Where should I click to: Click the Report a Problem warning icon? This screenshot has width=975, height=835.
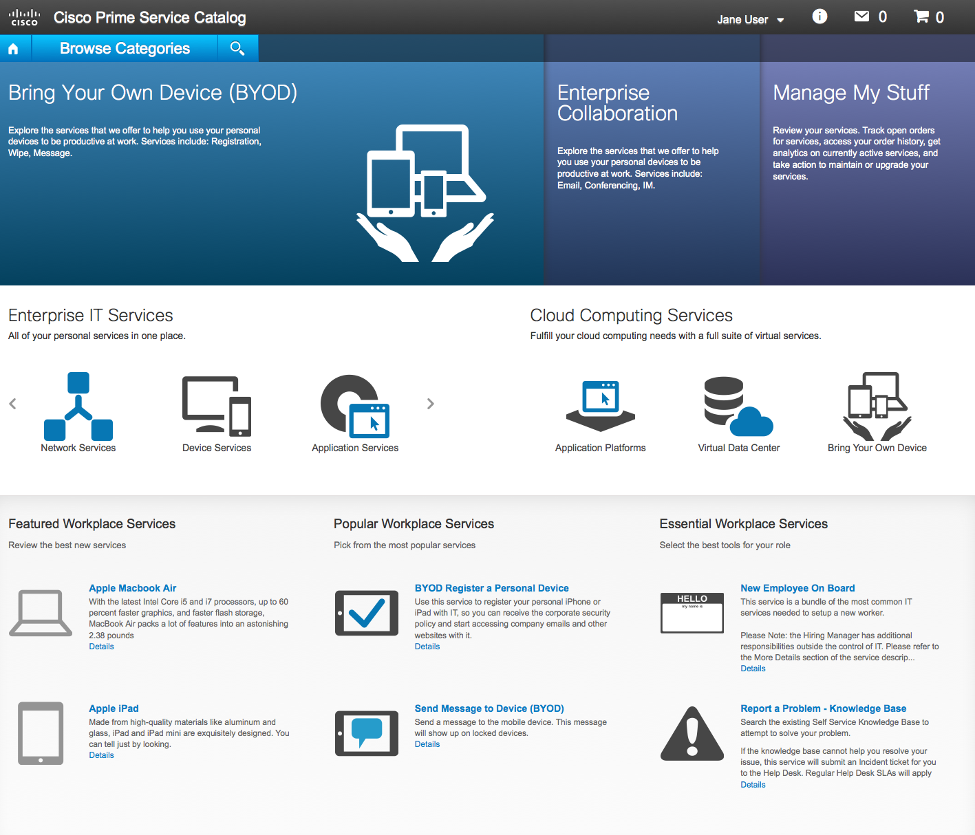(692, 733)
